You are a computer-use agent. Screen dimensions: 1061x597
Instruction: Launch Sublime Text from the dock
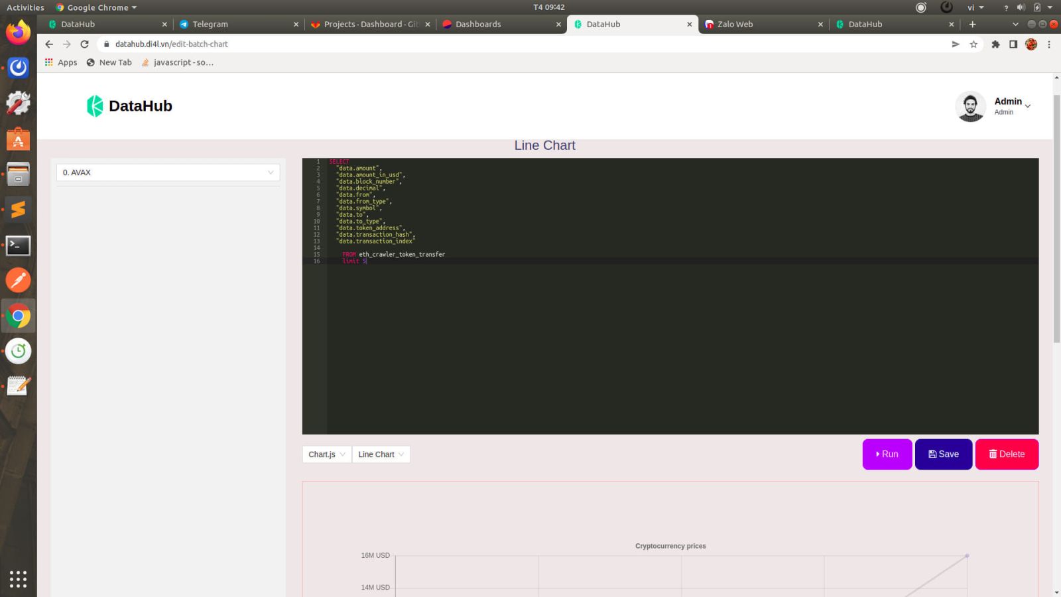point(18,210)
